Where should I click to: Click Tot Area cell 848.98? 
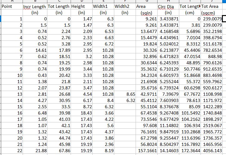click(212, 56)
